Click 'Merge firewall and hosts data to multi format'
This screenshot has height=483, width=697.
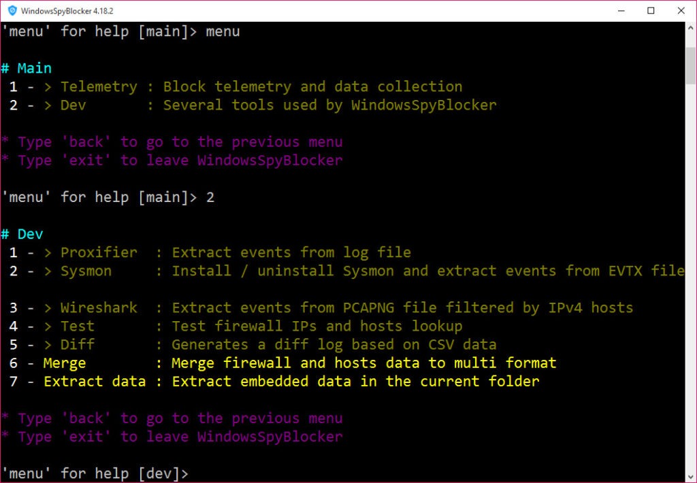tap(363, 363)
